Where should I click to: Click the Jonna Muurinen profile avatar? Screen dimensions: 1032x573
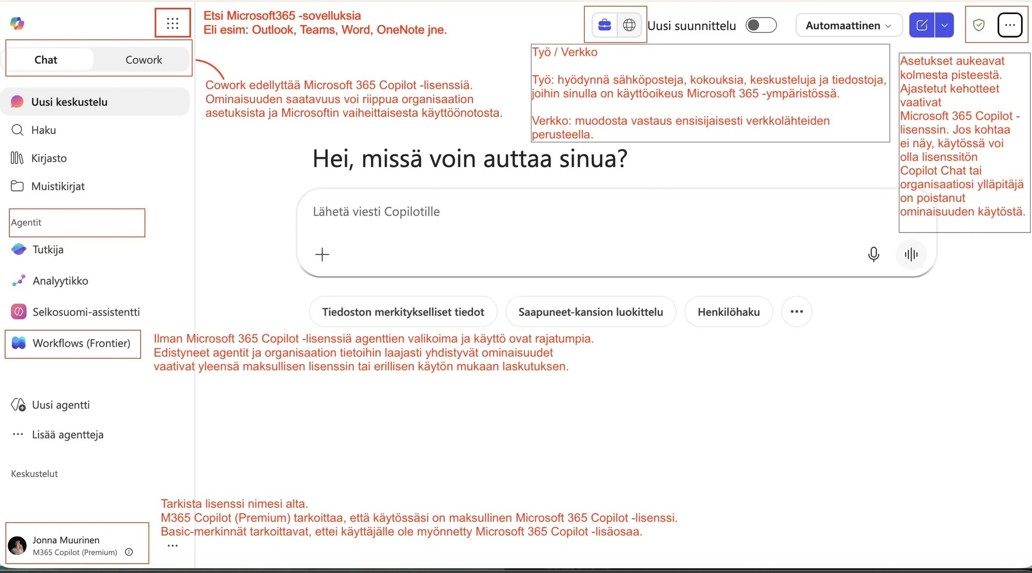[18, 545]
